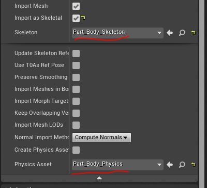Uncheck the Import Mesh checkbox

pyautogui.click(x=76, y=6)
